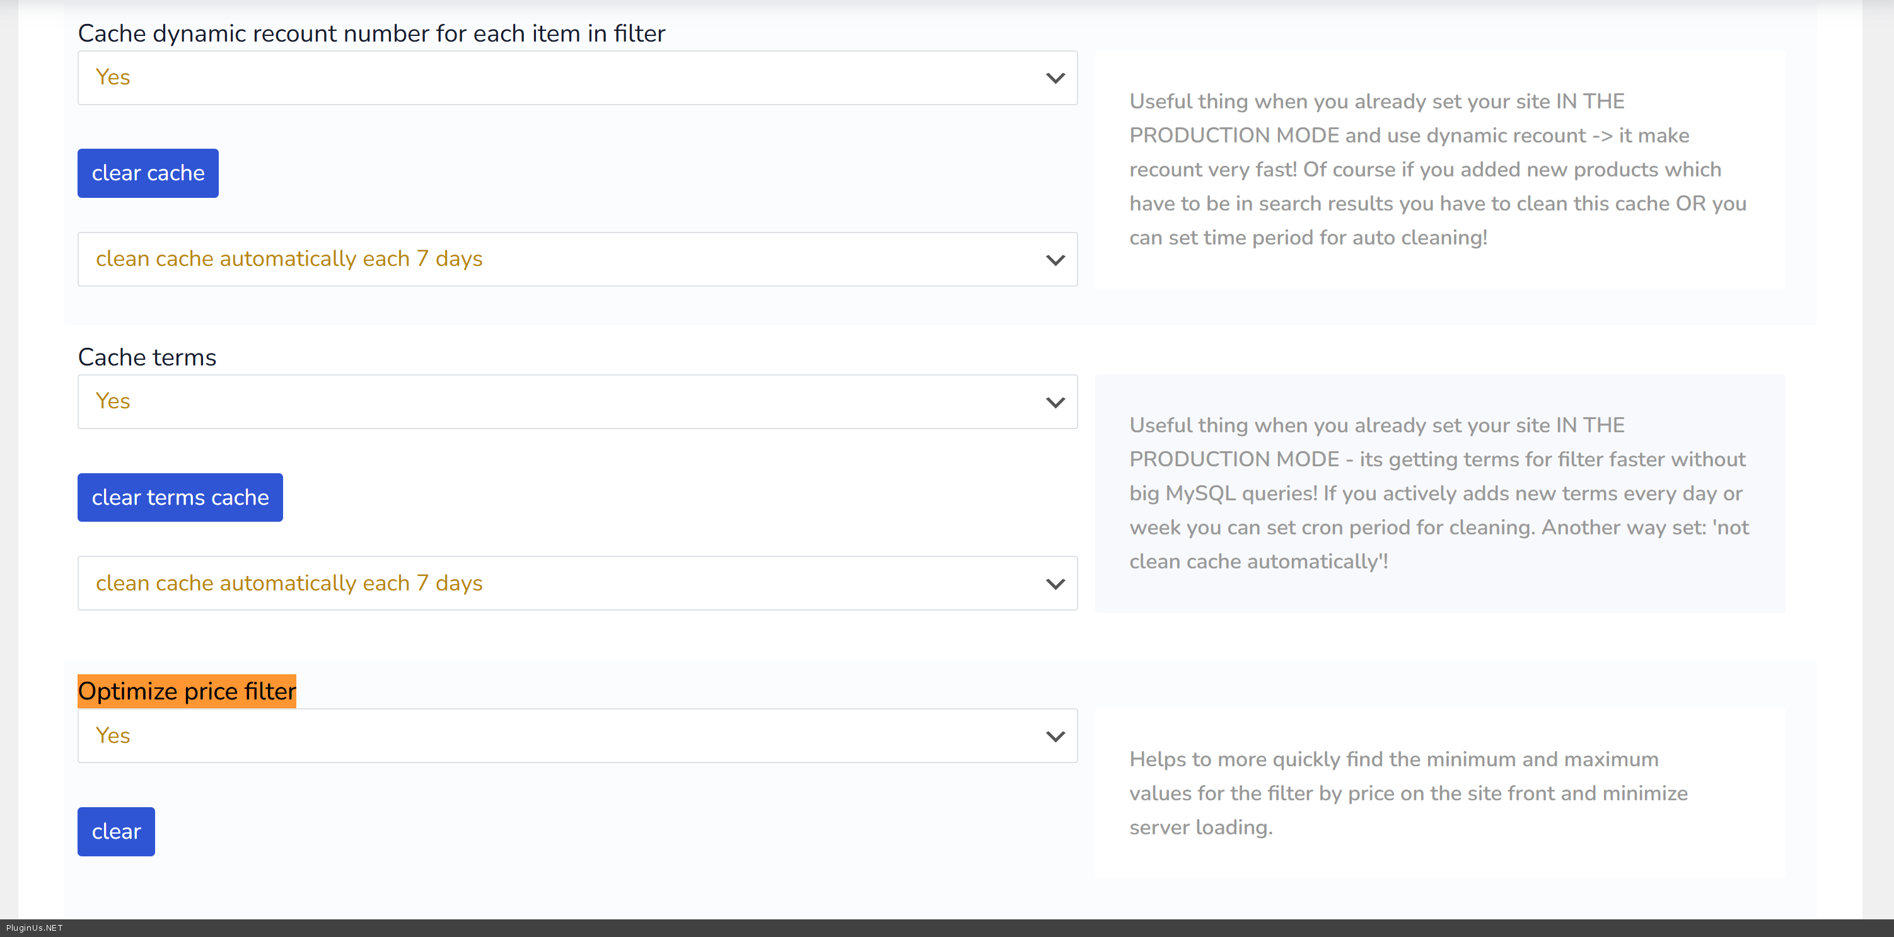
Task: Click the chevron arrow on Cache terms Yes dropdown
Action: point(1055,402)
